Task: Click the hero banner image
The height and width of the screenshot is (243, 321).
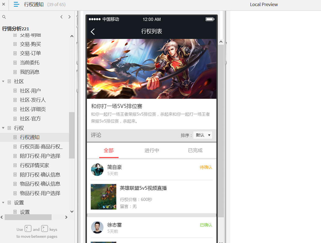Action: click(152, 69)
